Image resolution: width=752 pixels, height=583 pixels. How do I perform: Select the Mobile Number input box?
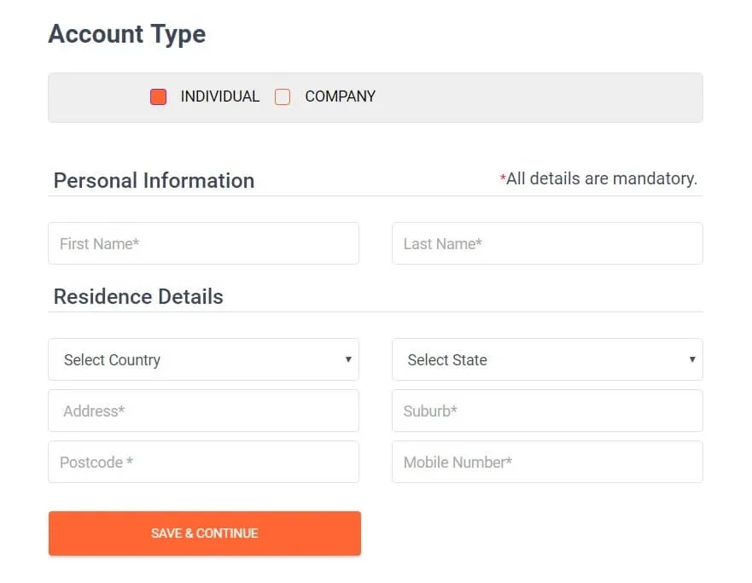pos(547,462)
